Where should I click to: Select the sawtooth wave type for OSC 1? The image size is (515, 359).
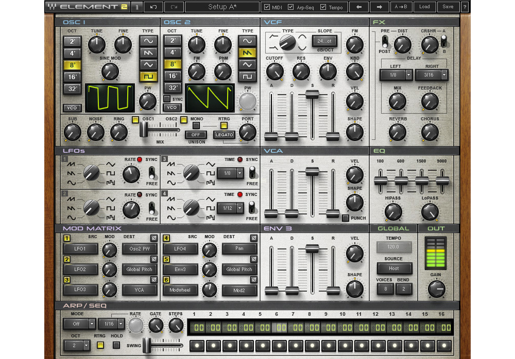149,52
